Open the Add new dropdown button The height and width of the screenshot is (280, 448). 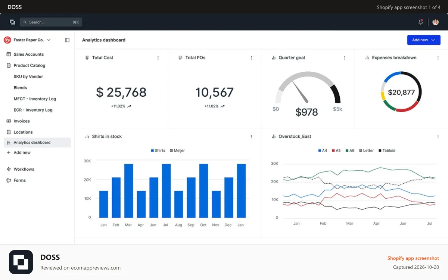[x=424, y=40]
